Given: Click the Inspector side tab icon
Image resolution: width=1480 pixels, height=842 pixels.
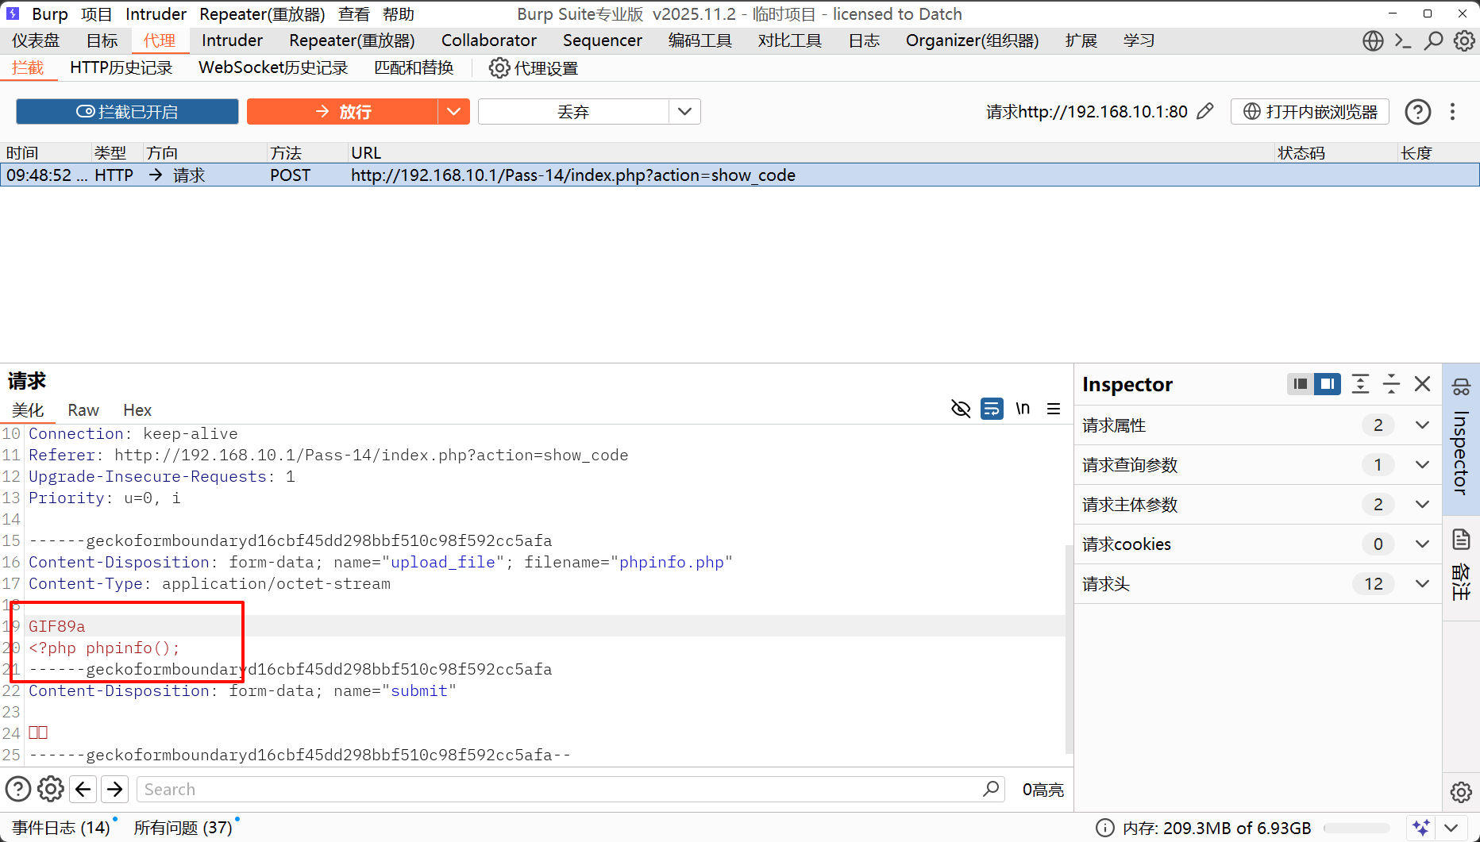Looking at the screenshot, I should pyautogui.click(x=1461, y=386).
